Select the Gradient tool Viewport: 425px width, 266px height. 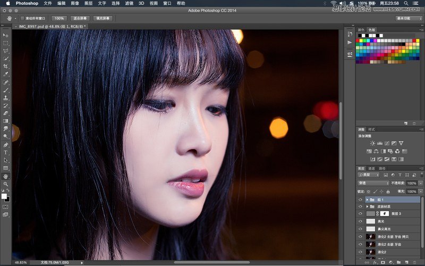click(5, 121)
